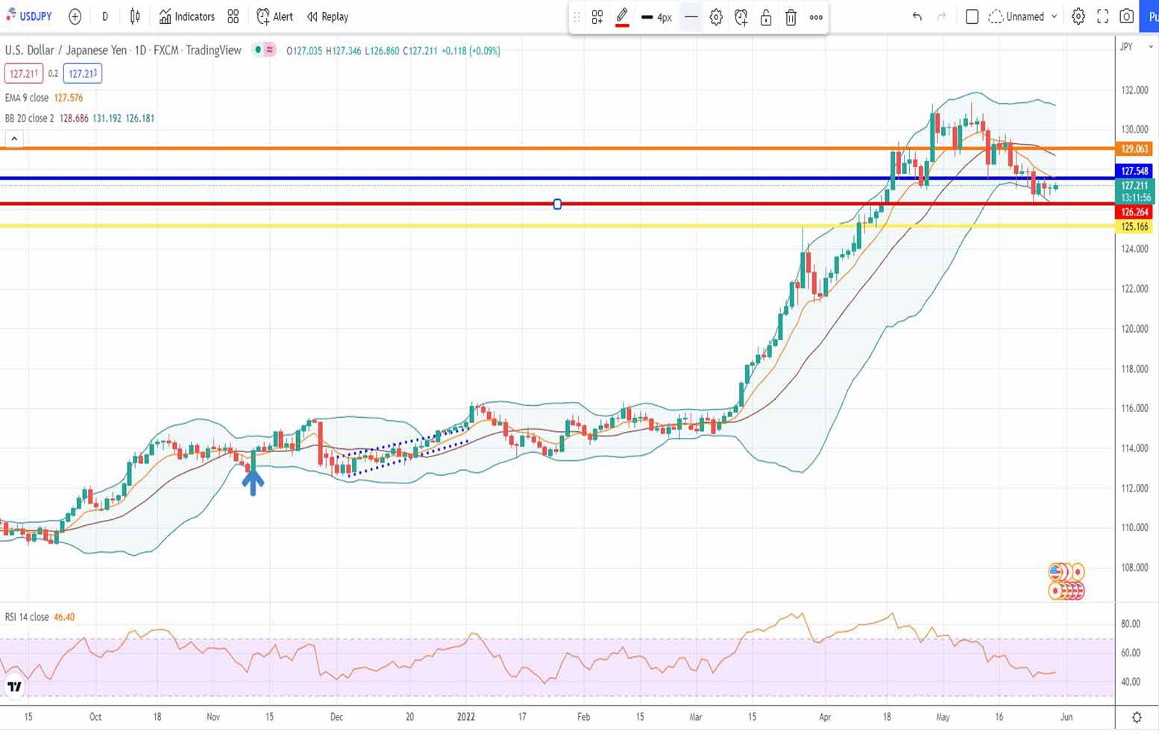Undo the last action
The image size is (1159, 734).
tap(917, 16)
